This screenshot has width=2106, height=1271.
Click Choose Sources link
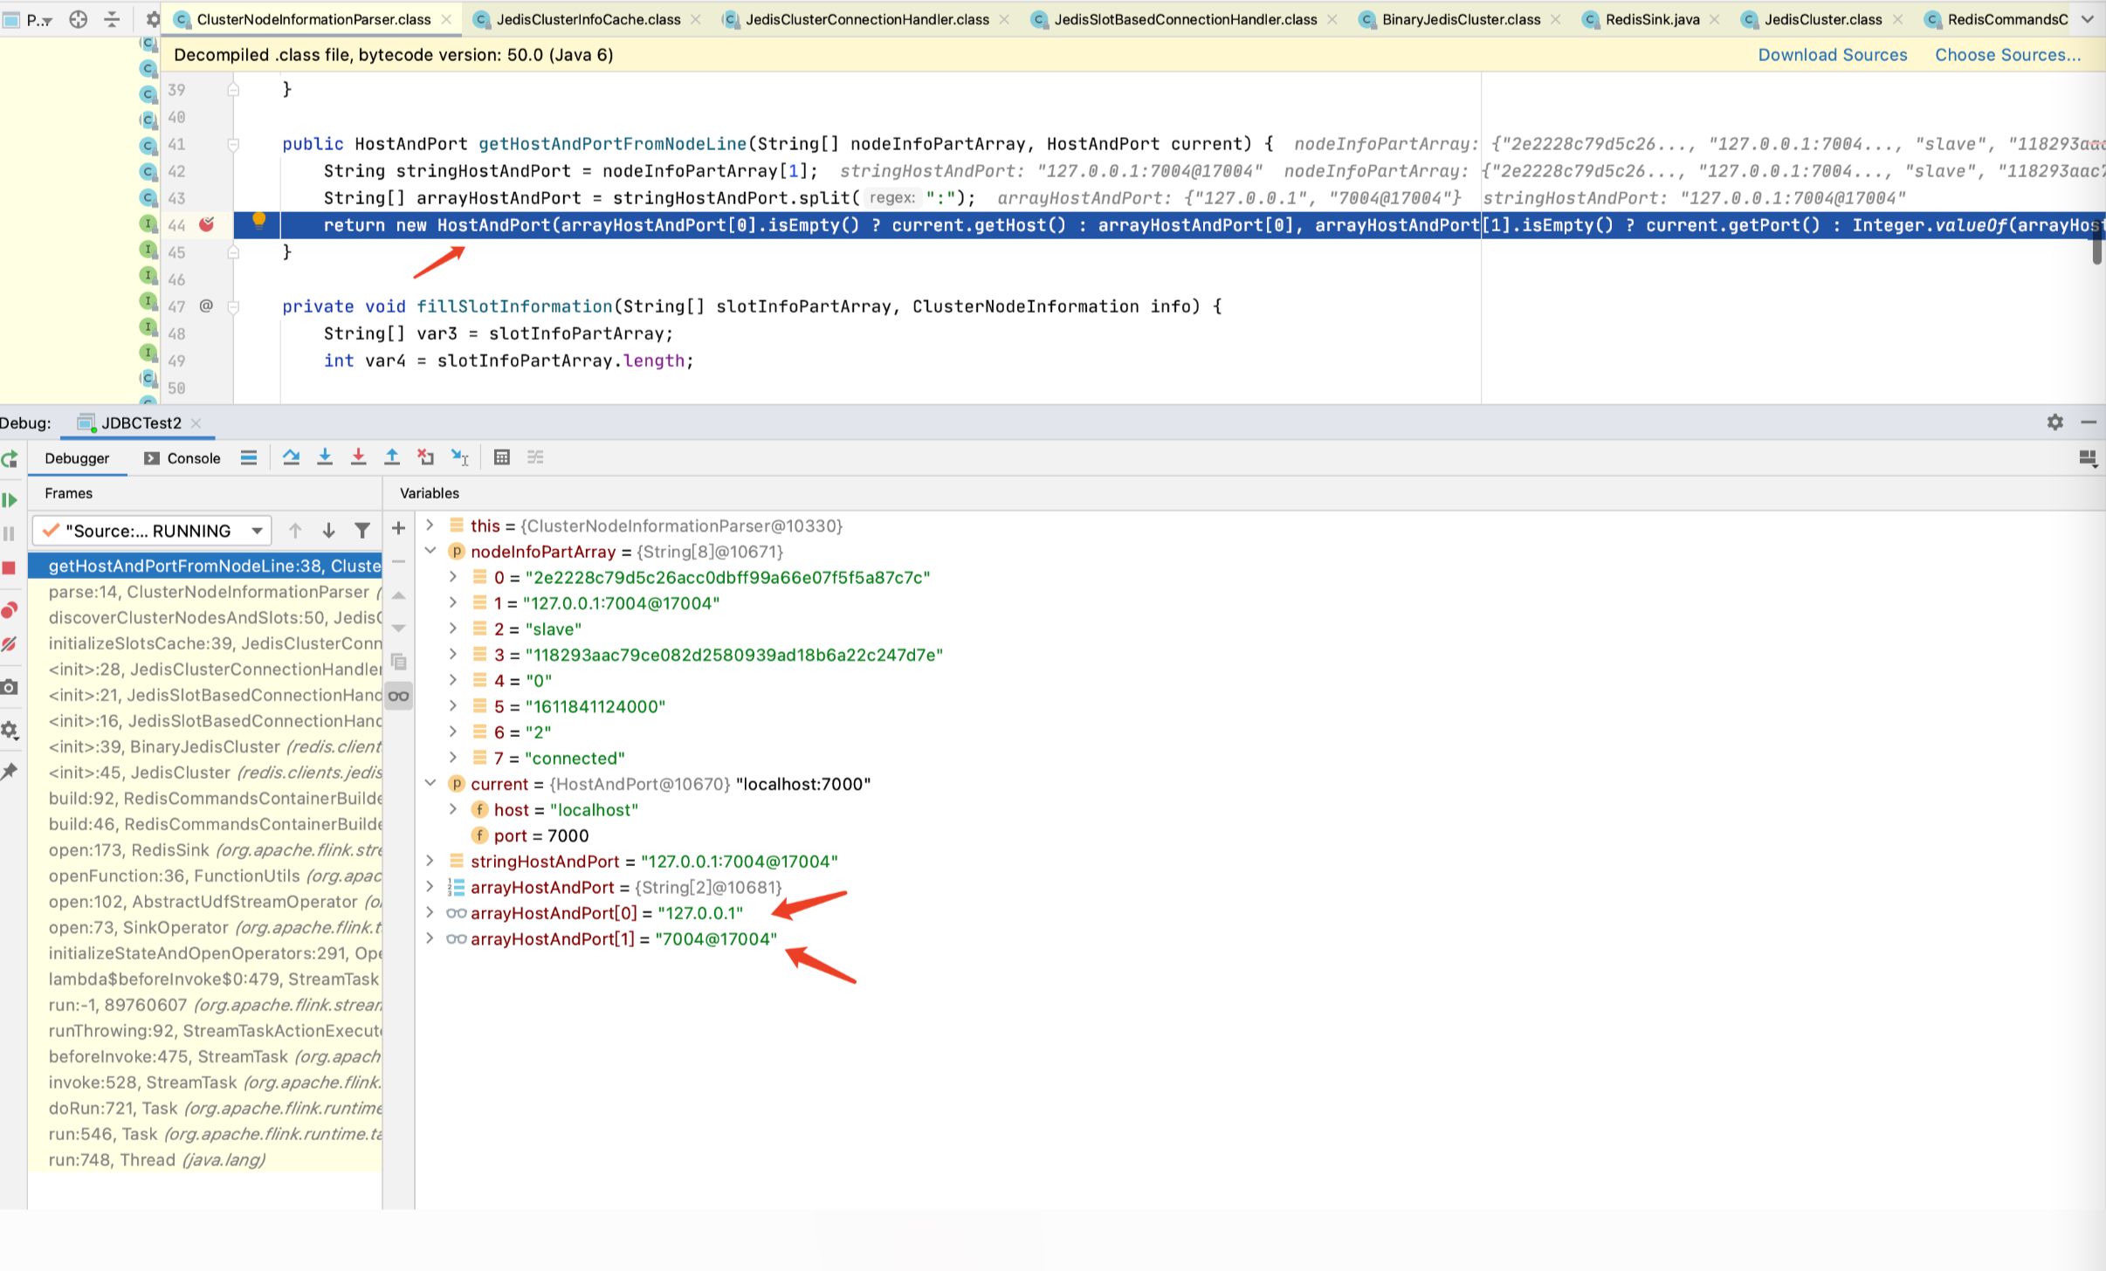pos(2007,55)
